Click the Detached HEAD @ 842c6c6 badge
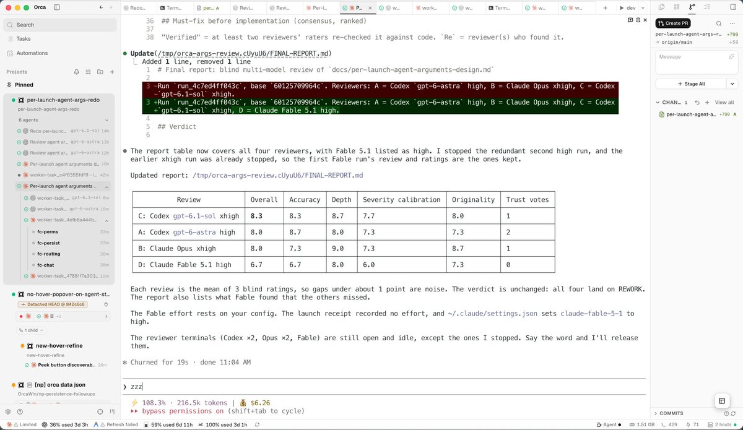 52,303
